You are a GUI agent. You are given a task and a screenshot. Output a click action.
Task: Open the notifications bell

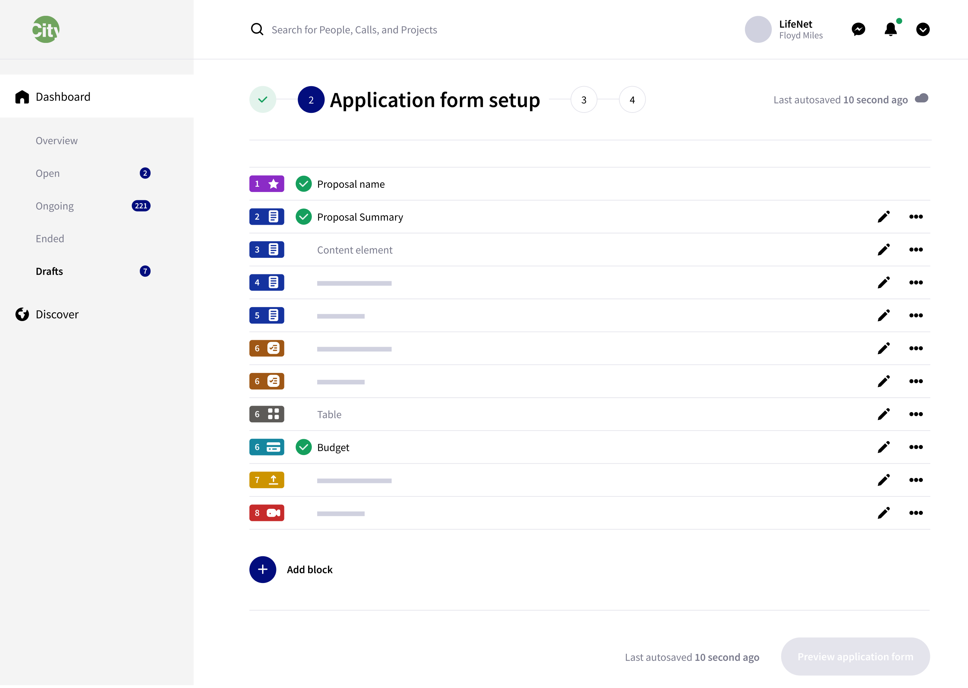pos(890,29)
